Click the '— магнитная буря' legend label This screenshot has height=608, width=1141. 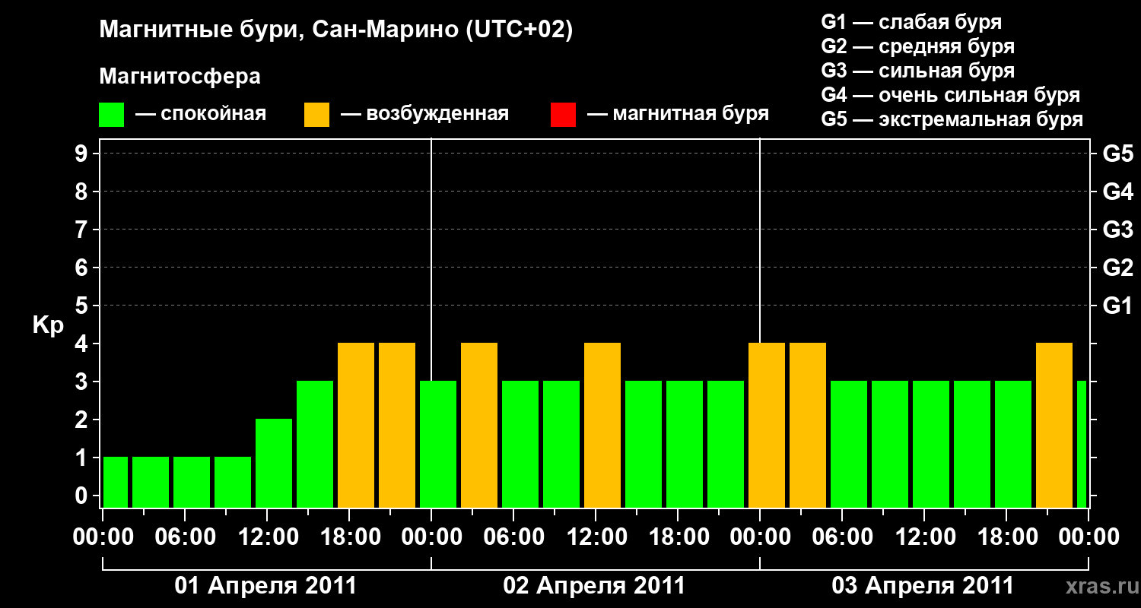tap(678, 114)
